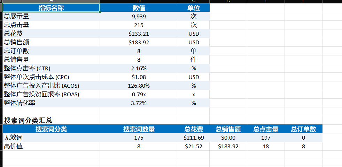Click the % unit in CTR row

pos(194,69)
